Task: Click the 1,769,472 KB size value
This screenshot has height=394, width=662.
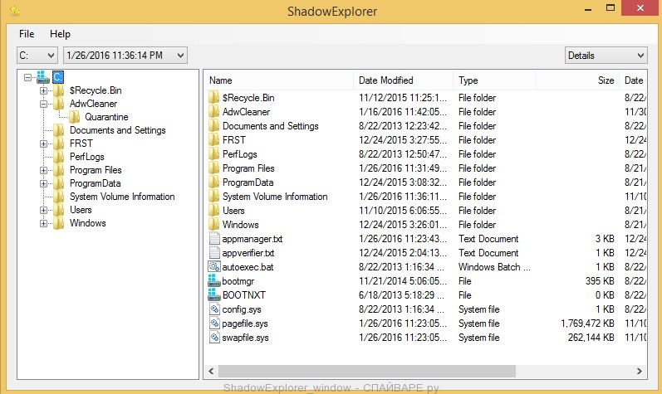Action: [x=587, y=323]
